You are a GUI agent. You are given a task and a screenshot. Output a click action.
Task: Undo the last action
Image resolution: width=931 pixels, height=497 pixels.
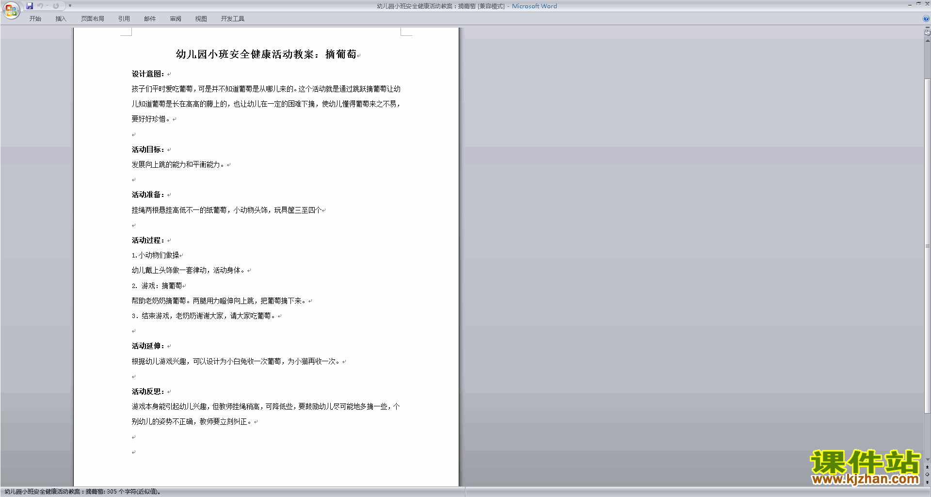point(40,6)
